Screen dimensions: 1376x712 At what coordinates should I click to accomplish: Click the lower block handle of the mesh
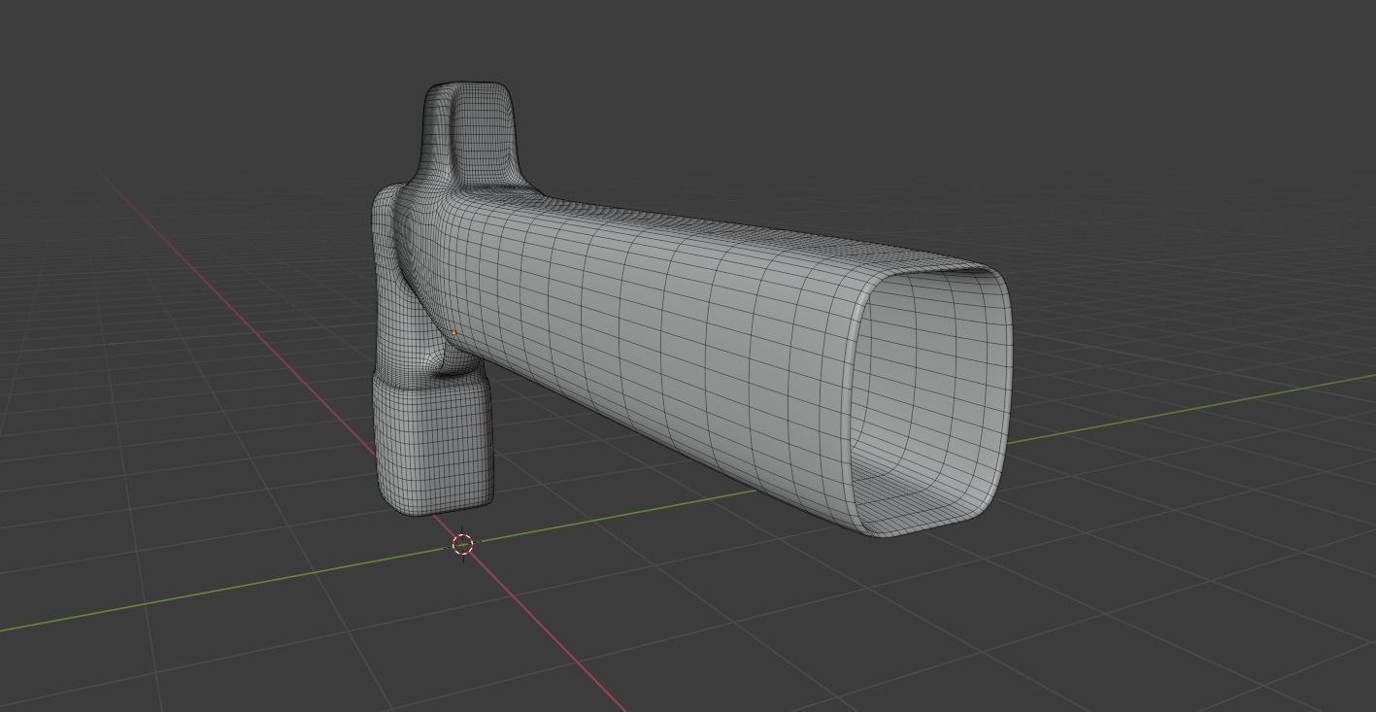tap(435, 445)
